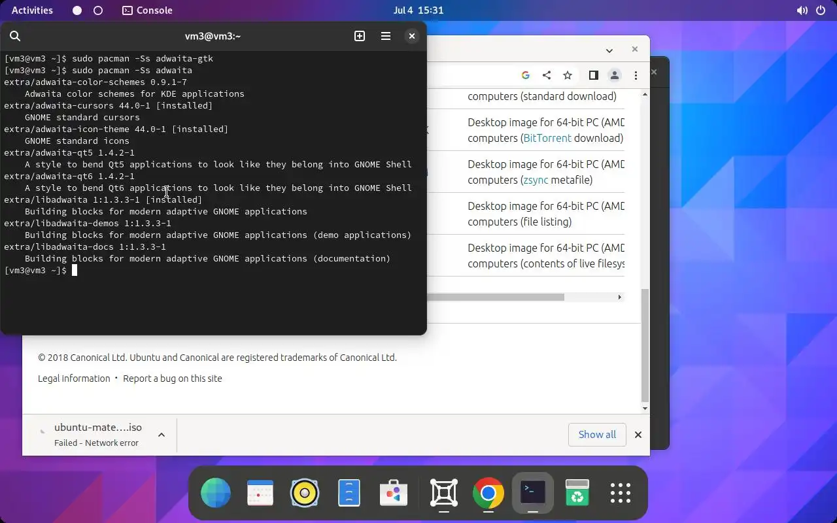
Task: Click the Chrome vertical scrollbar up arrow
Action: click(x=645, y=95)
